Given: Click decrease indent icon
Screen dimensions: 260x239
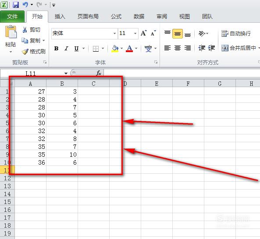Looking at the screenshot, I should pyautogui.click(x=202, y=48).
